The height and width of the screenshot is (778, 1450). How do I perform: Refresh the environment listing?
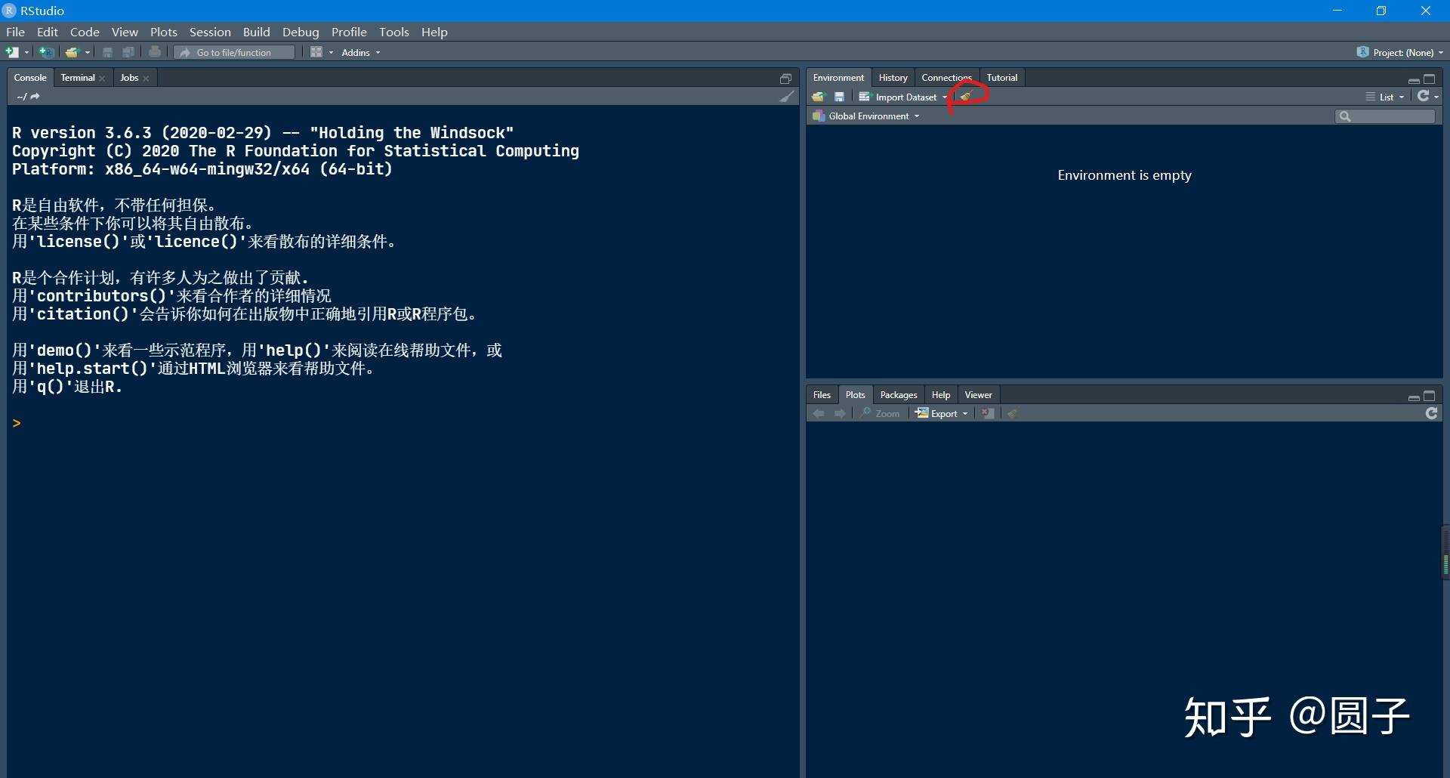click(1424, 97)
